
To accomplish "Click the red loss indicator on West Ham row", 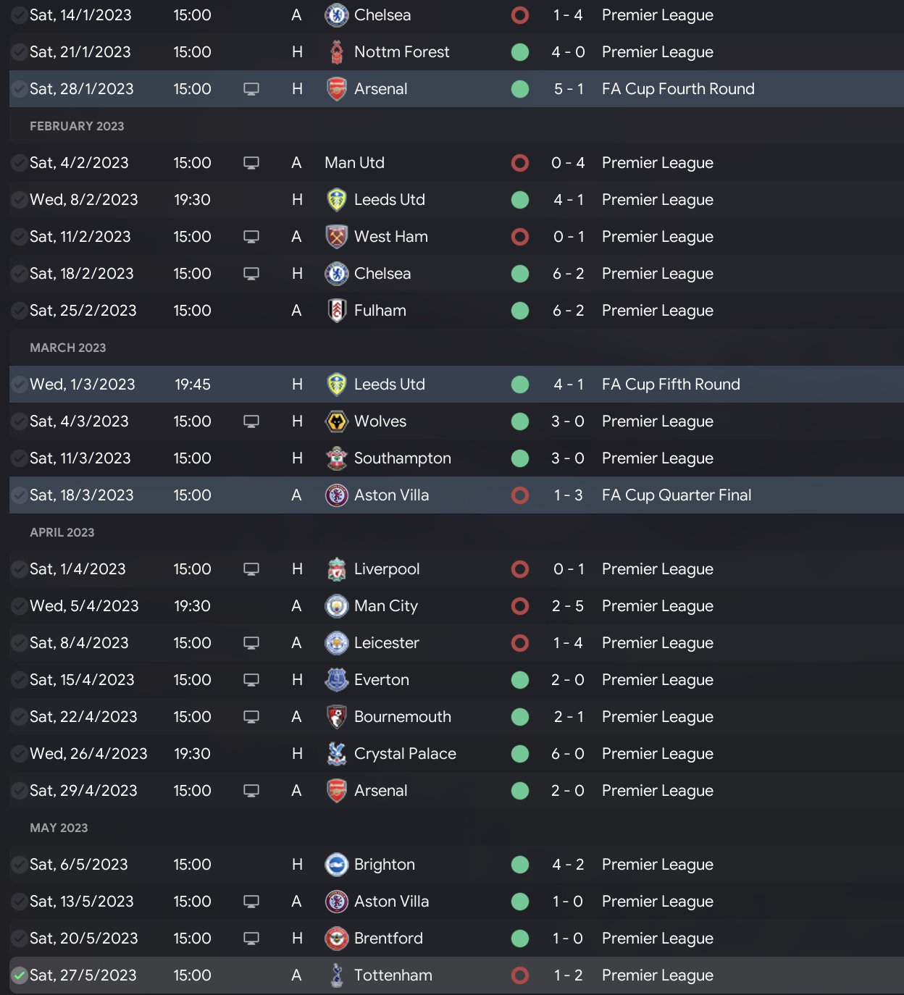I will [x=520, y=237].
